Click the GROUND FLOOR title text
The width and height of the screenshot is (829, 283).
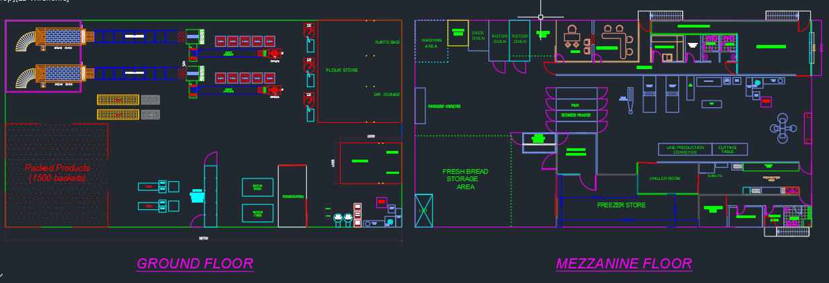pyautogui.click(x=194, y=264)
